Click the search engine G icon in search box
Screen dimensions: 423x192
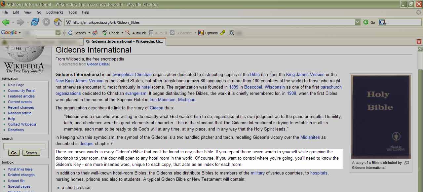[382, 22]
